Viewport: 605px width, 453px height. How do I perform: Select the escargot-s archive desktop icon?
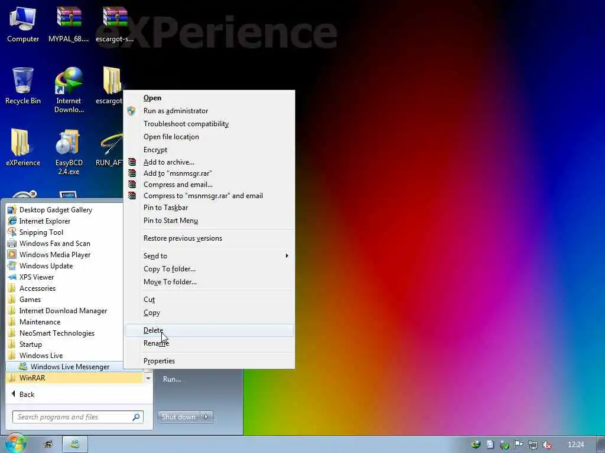[x=115, y=24]
